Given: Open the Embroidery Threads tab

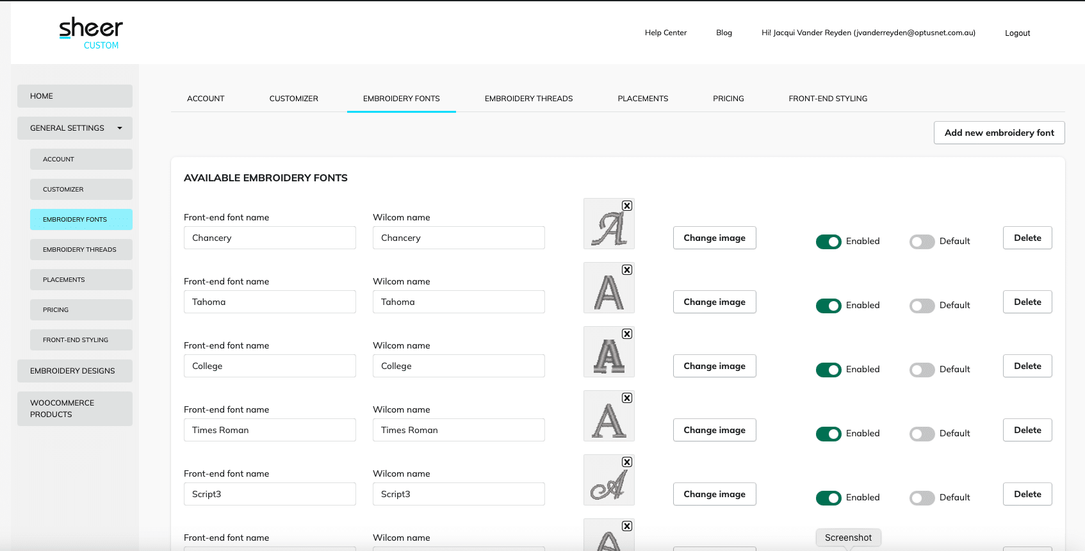Looking at the screenshot, I should (529, 99).
